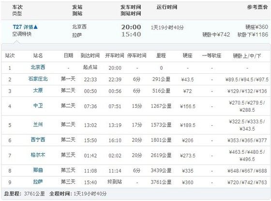
Task: Open the 中卫 station link
Action: click(x=38, y=106)
